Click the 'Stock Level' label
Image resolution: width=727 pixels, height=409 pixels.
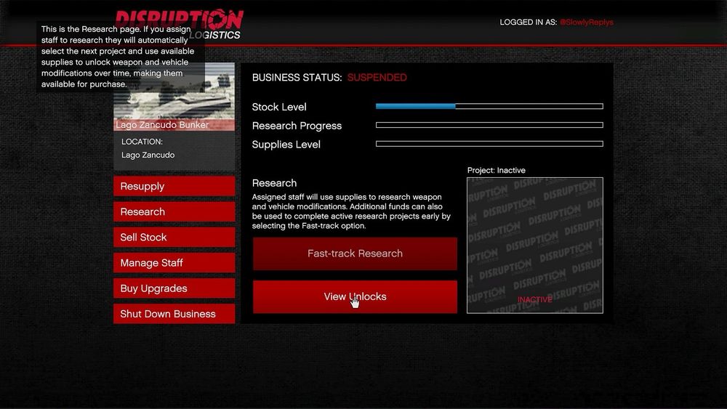(x=278, y=107)
